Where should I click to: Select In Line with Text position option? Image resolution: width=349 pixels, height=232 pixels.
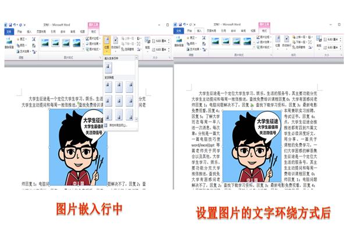[x=108, y=67]
